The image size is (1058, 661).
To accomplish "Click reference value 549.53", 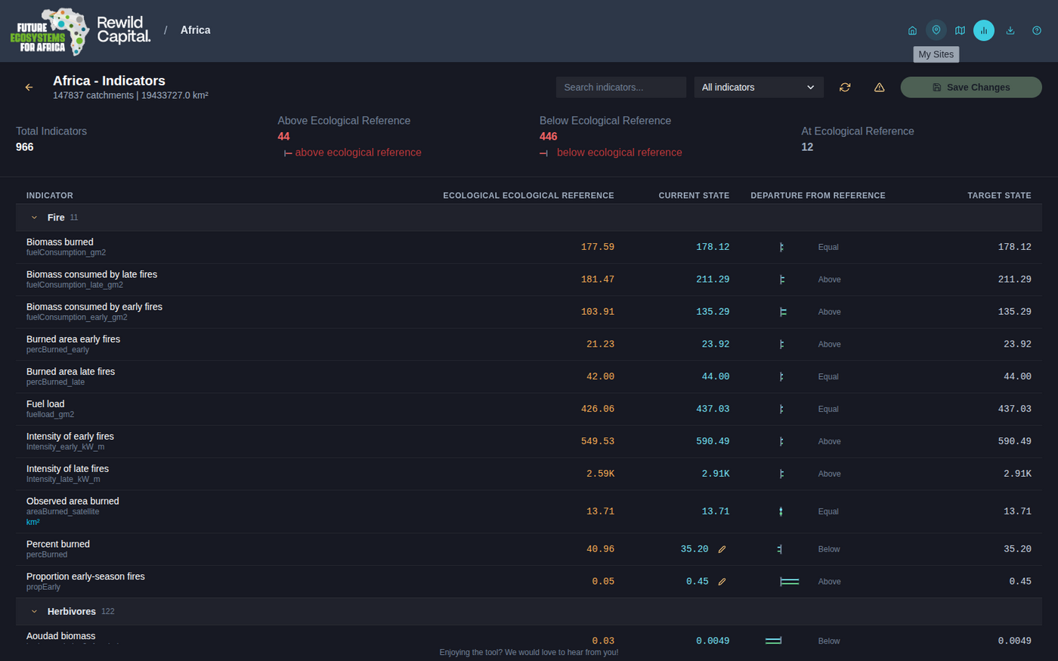I will [x=597, y=442].
